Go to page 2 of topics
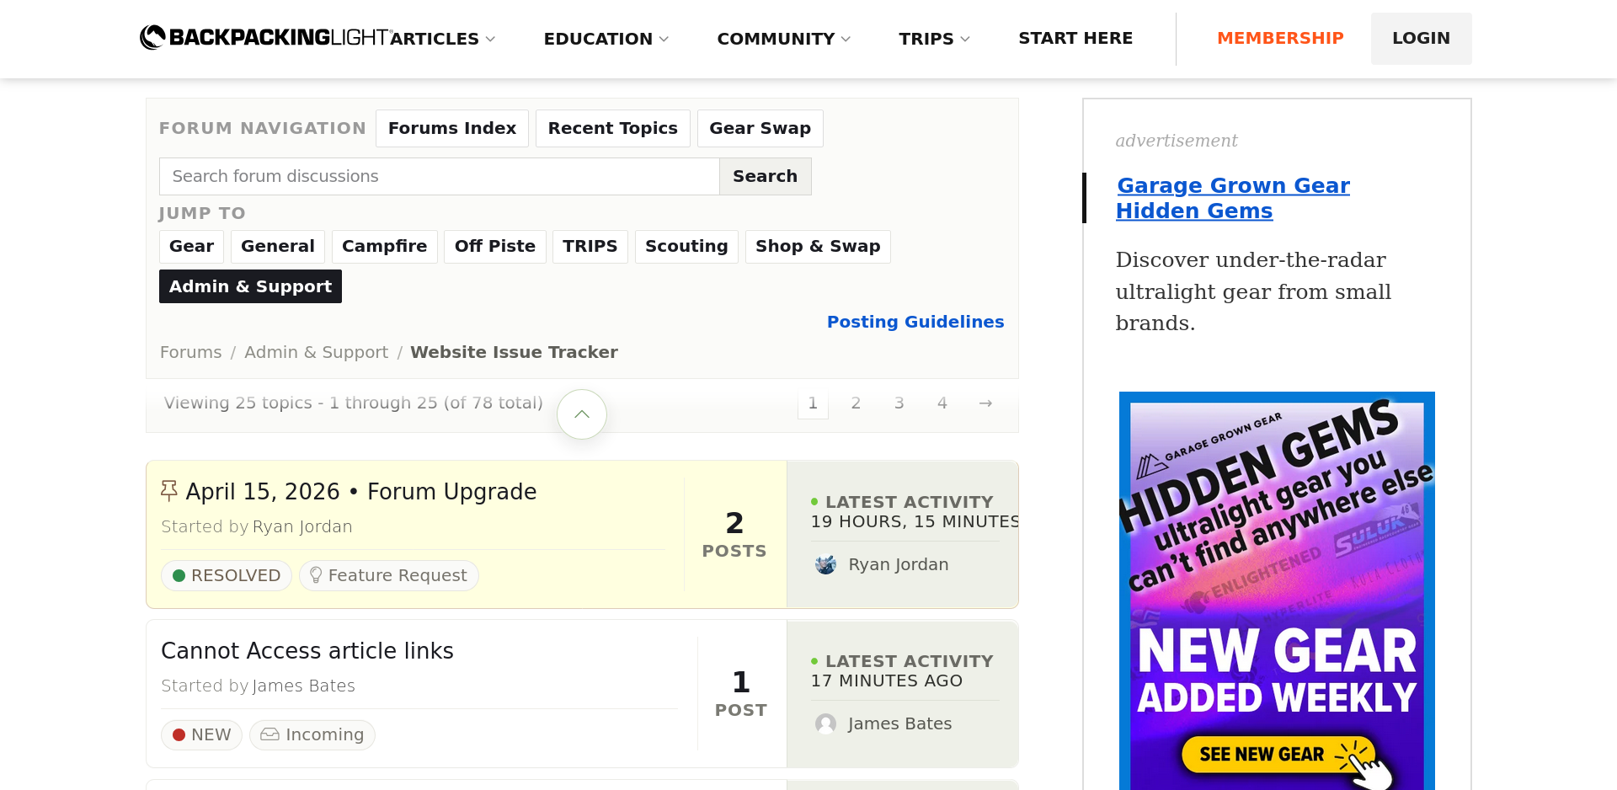The image size is (1617, 790). tap(856, 403)
